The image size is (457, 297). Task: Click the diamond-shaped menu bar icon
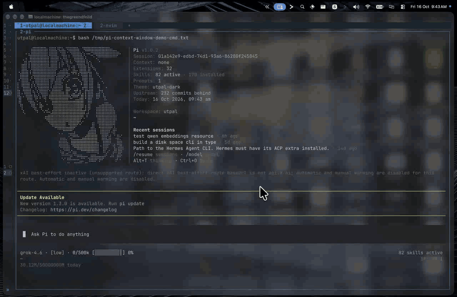312,7
